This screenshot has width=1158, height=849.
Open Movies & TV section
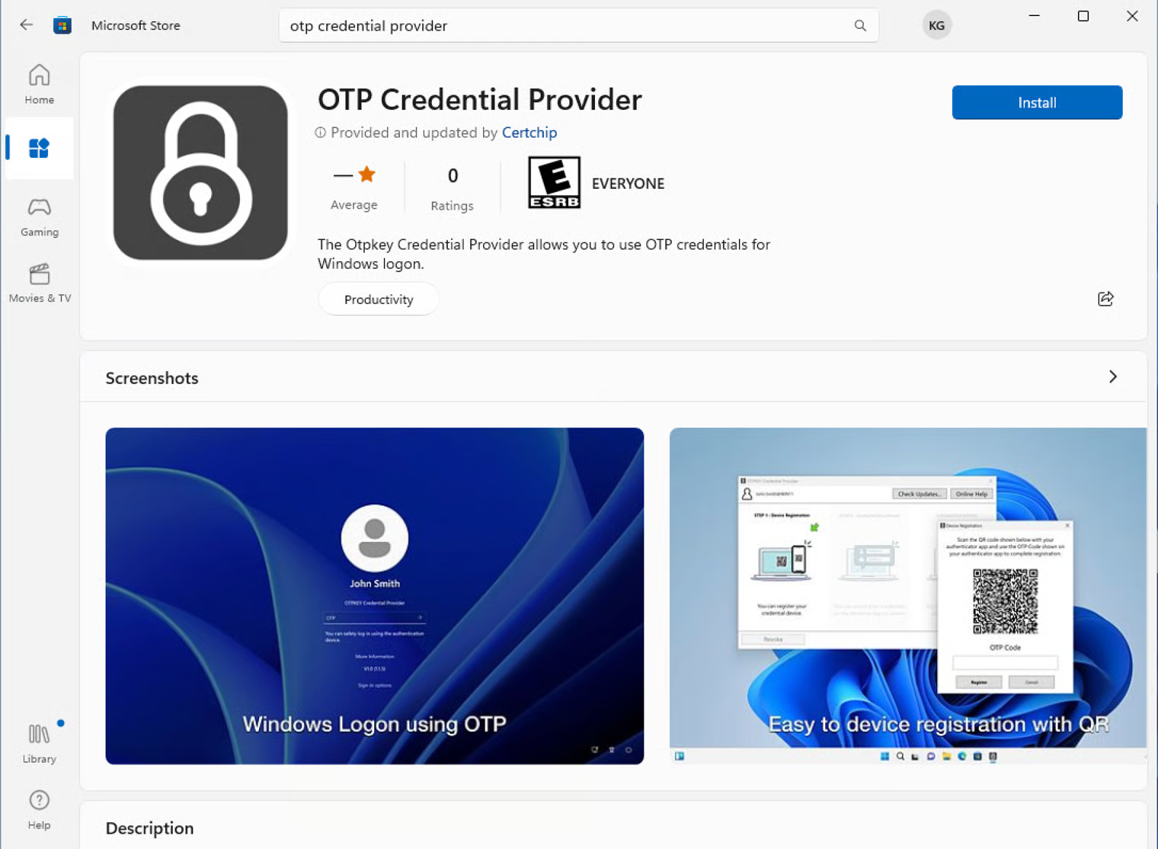tap(39, 283)
